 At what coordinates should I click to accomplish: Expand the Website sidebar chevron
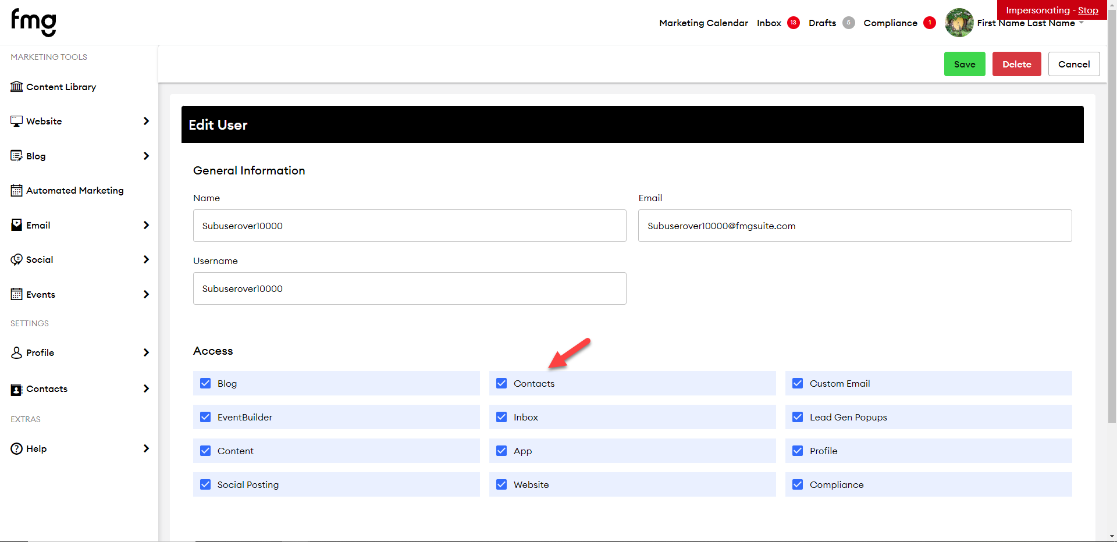click(x=146, y=121)
